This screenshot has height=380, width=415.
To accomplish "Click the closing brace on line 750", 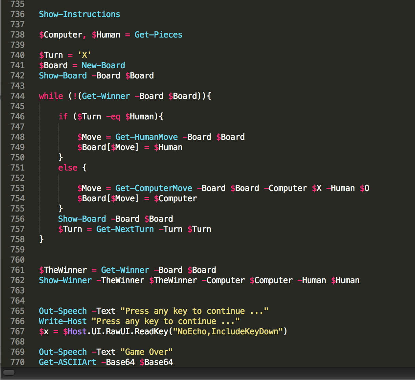I will (x=61, y=158).
